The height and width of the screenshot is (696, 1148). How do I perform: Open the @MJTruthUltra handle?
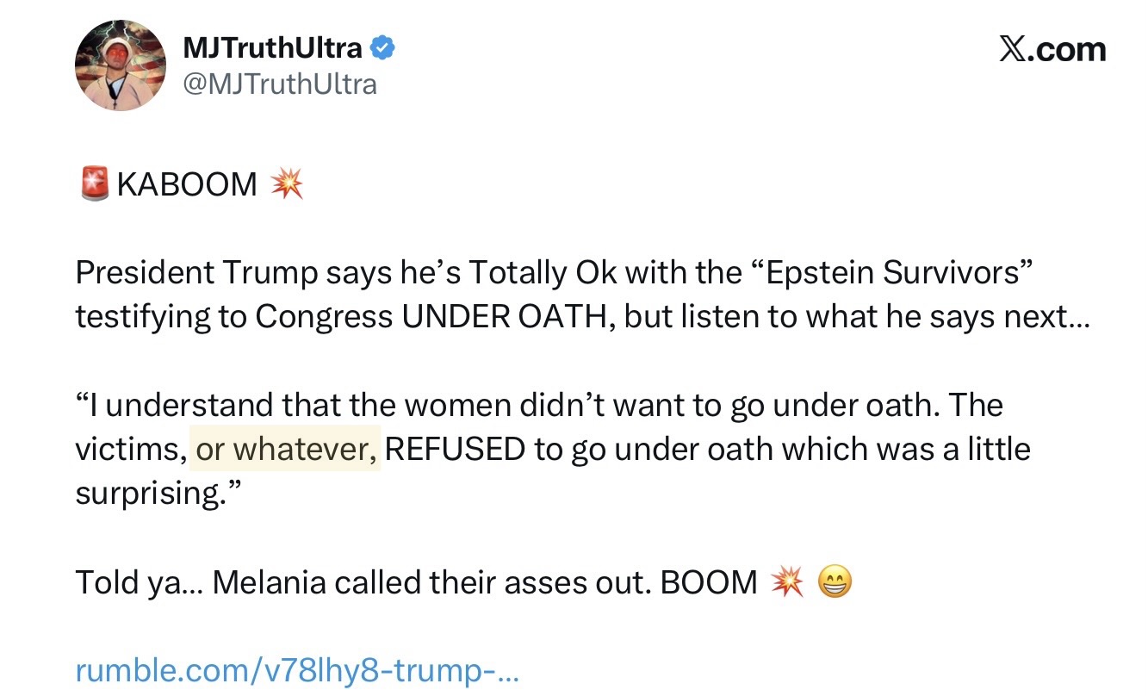tap(280, 84)
